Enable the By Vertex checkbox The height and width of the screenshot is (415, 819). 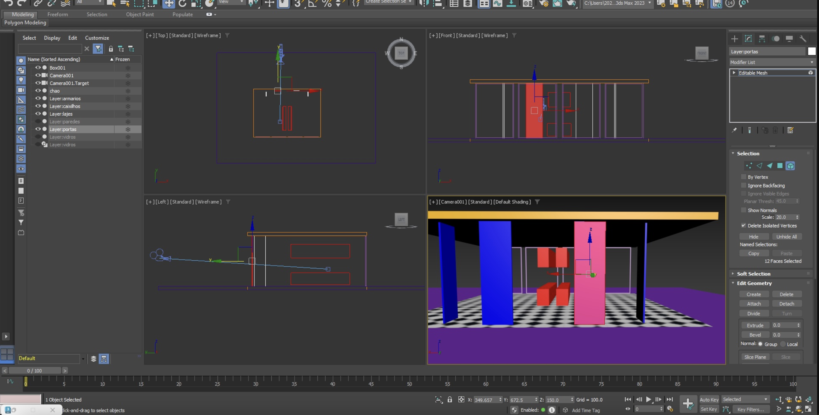743,177
